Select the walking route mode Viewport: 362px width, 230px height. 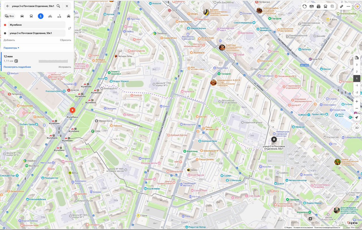[41, 16]
